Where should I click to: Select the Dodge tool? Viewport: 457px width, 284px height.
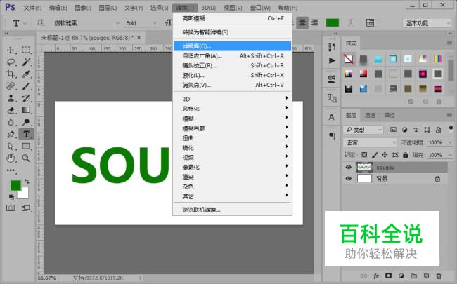click(26, 122)
